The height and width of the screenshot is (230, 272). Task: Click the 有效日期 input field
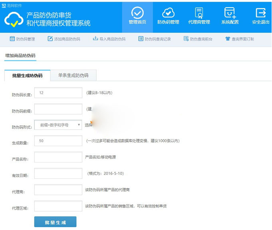(x=58, y=174)
